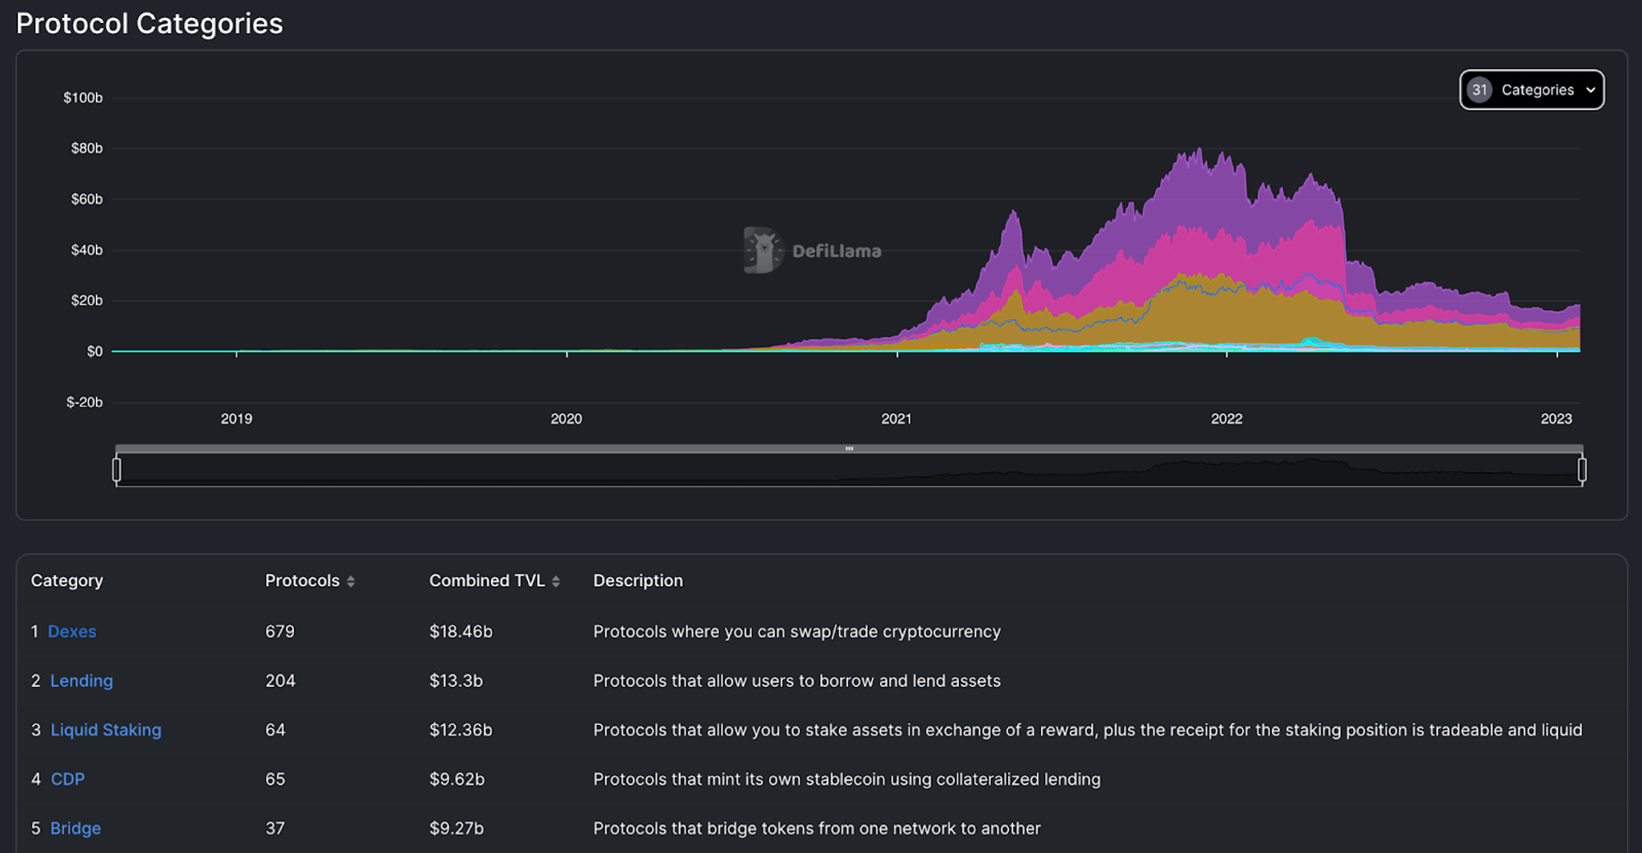Click the mini chart overview in range selector
Viewport: 1642px width, 853px height.
[849, 470]
